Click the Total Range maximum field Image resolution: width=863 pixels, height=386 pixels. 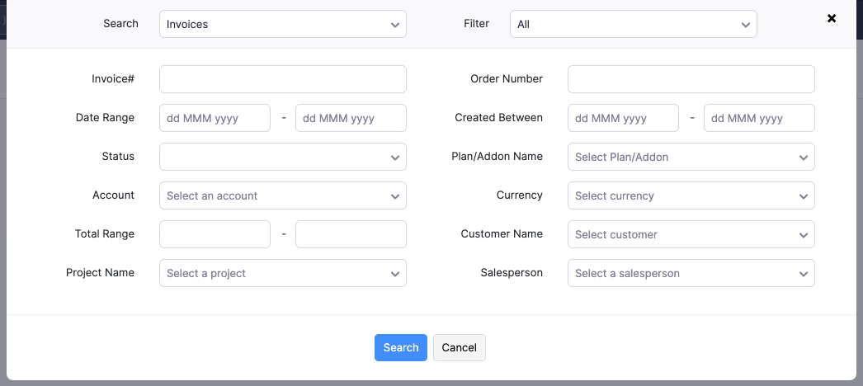point(351,234)
